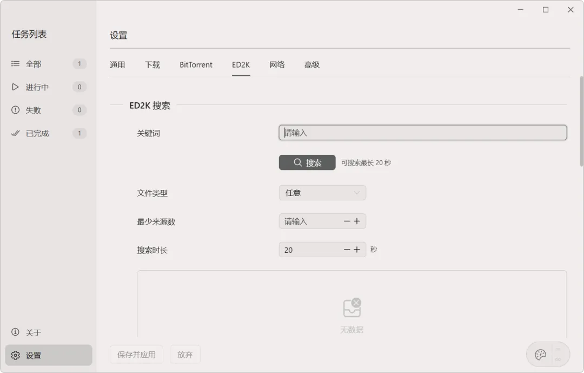
Task: Click the info icon beside 关于
Action: tap(15, 332)
